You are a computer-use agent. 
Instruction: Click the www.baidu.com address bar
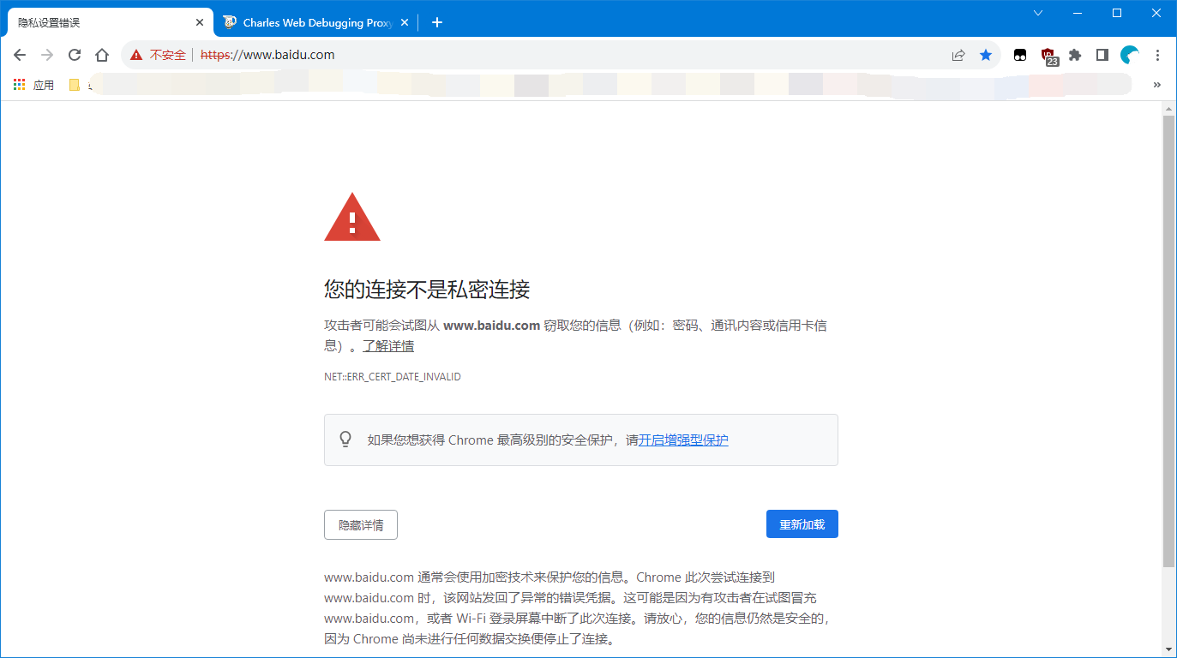point(557,55)
